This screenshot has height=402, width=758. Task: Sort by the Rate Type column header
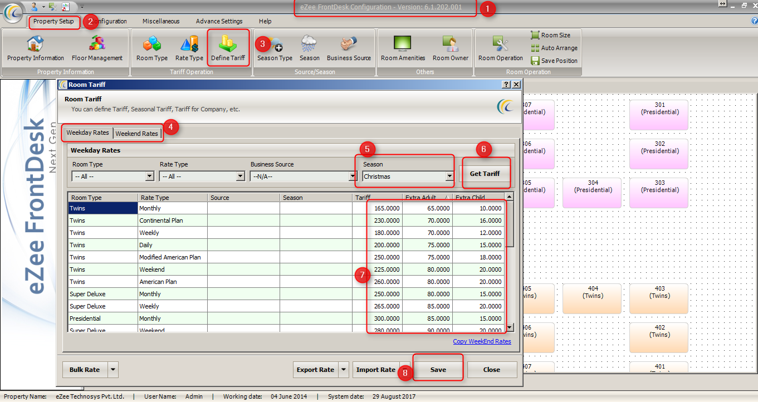coord(173,198)
